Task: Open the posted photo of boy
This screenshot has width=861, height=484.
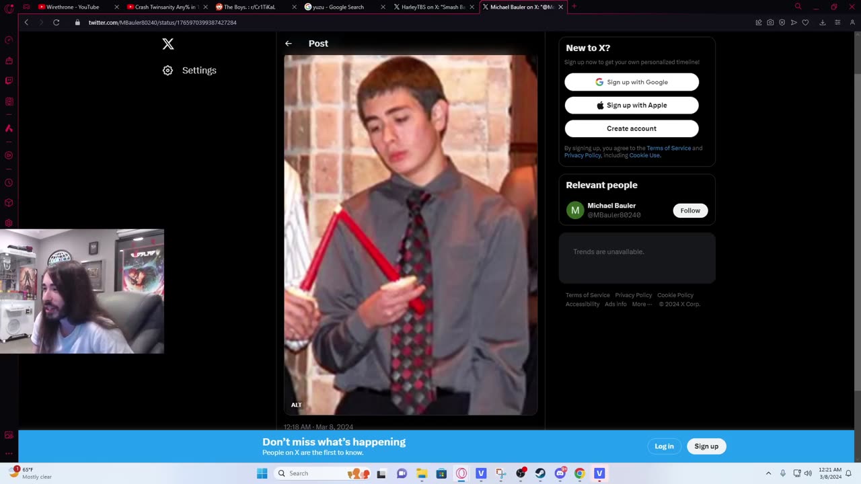Action: click(x=410, y=235)
